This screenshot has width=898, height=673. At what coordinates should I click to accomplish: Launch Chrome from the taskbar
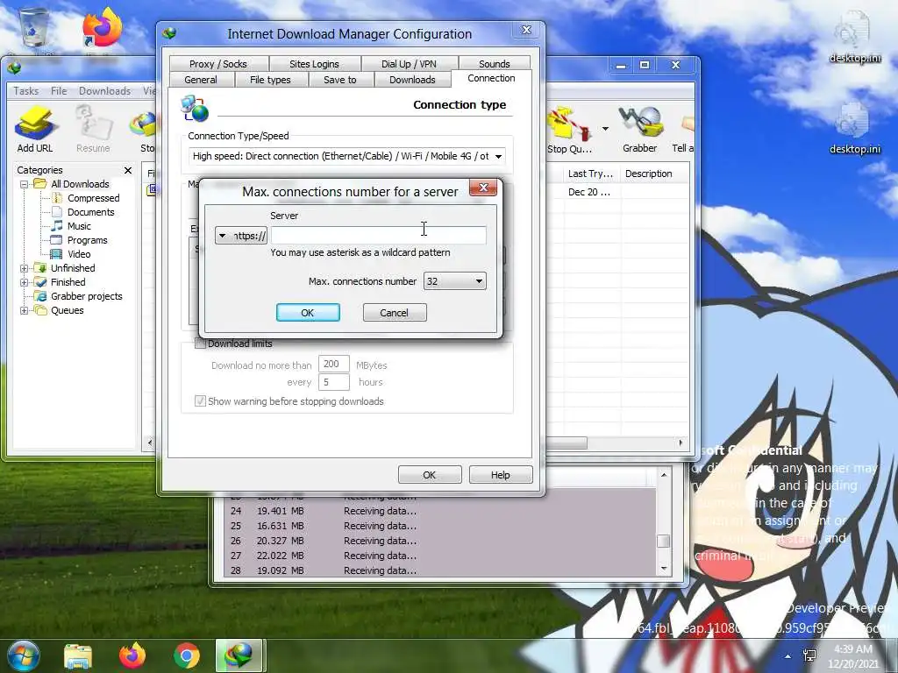click(x=186, y=655)
